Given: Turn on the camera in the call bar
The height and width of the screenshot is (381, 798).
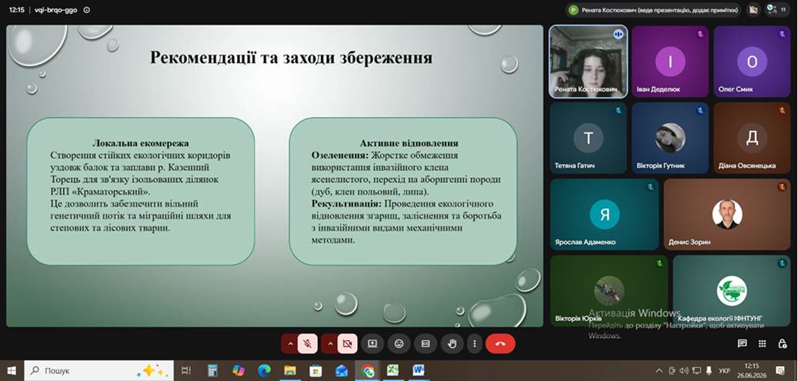Looking at the screenshot, I should (348, 344).
